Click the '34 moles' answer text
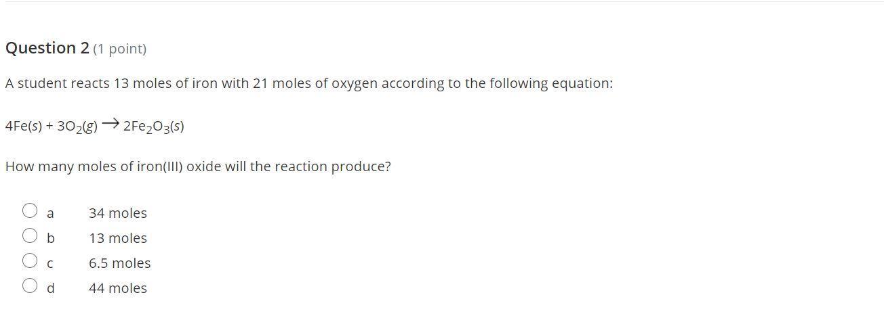The image size is (884, 320). (118, 213)
